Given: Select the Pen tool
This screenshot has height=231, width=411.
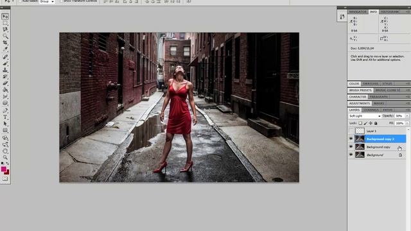Looking at the screenshot, I should tap(5, 110).
